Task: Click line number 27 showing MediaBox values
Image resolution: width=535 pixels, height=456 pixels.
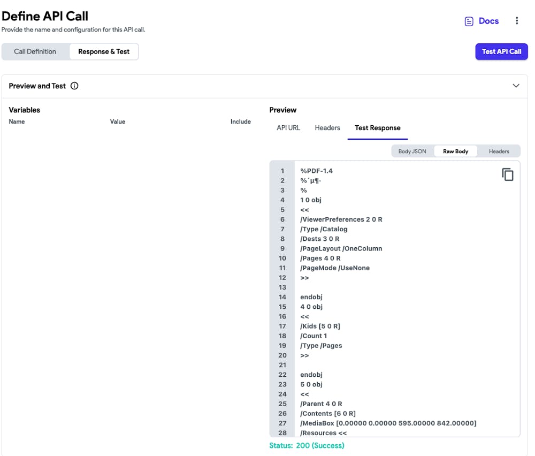Action: 282,423
